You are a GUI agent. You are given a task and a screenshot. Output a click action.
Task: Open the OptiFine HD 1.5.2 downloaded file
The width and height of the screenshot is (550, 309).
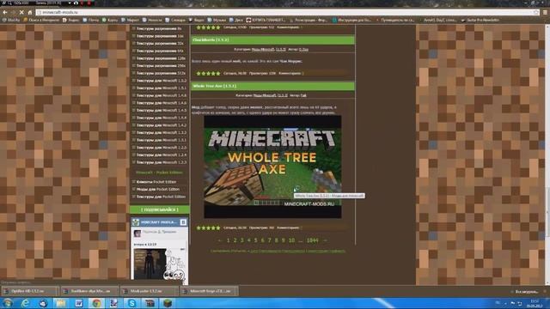click(27, 291)
